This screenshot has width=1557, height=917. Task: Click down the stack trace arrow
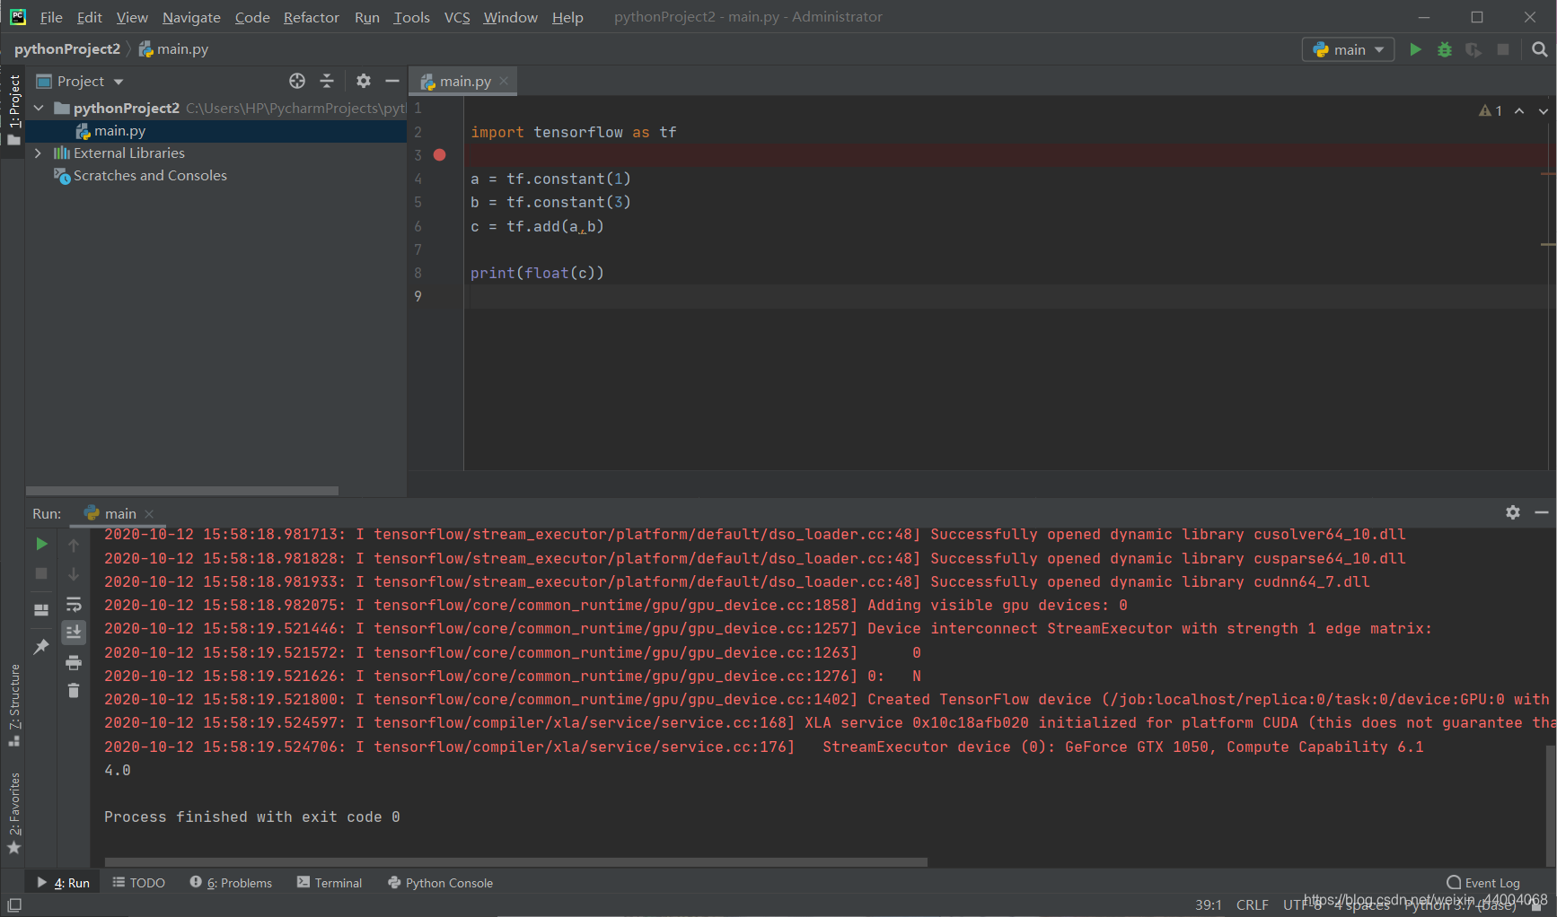point(74,574)
